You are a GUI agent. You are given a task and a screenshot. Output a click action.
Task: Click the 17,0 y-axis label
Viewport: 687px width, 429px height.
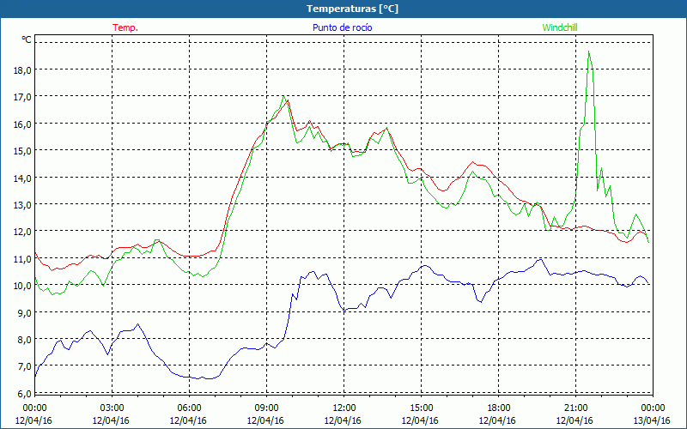22,97
